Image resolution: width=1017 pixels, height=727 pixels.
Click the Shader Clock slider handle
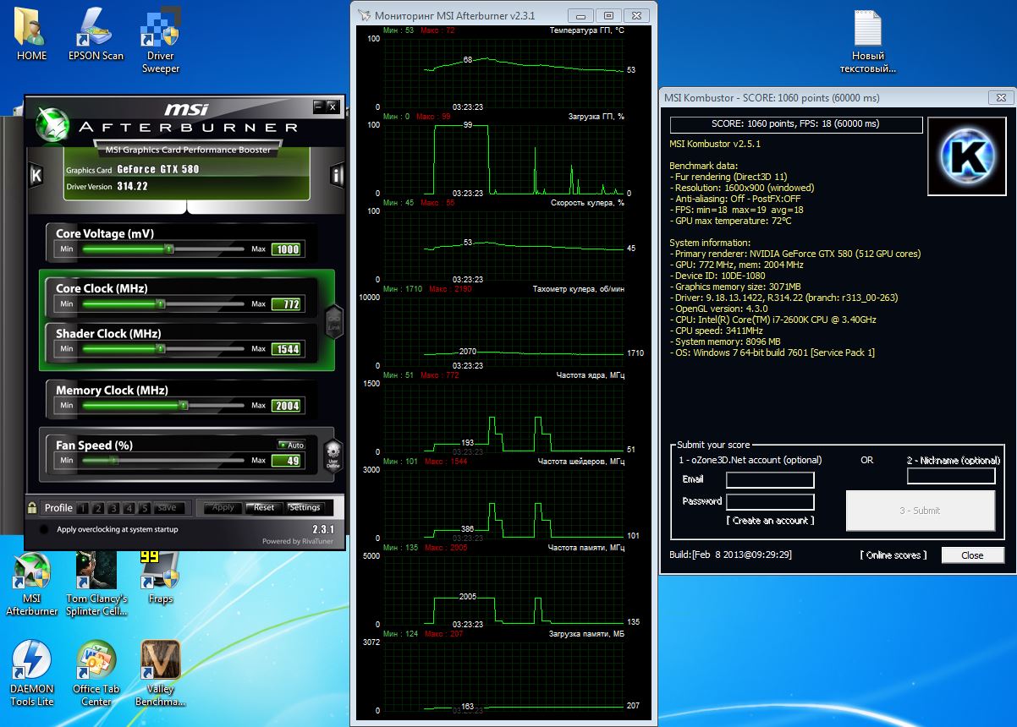pos(159,348)
